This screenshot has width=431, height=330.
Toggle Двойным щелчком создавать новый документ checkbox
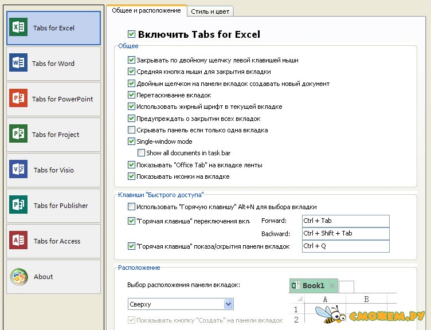131,84
